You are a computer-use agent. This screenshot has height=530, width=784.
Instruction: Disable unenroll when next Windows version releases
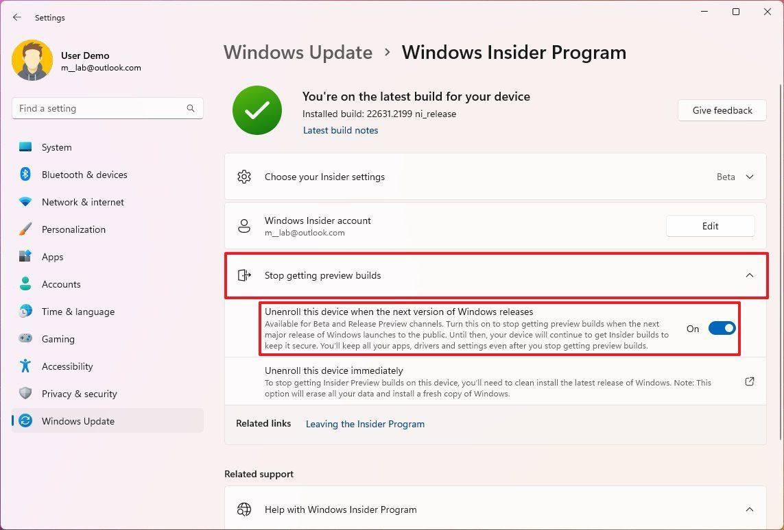(x=722, y=328)
